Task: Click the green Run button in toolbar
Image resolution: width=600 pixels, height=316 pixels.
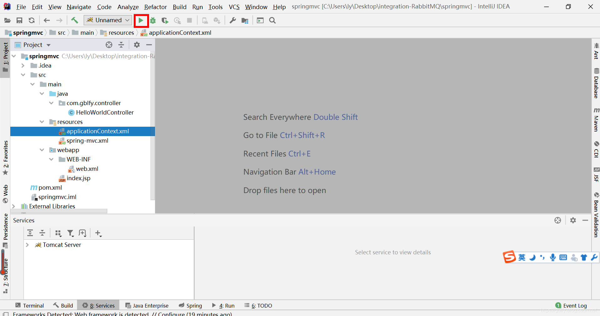Action: click(141, 20)
